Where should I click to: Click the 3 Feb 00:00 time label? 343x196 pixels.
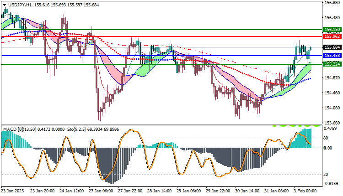(x=305, y=191)
